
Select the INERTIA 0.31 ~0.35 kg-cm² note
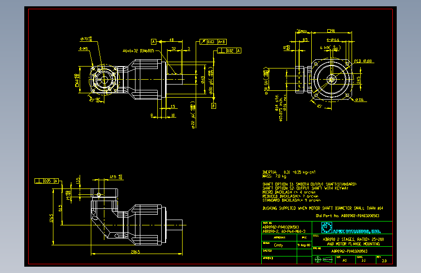(289, 172)
